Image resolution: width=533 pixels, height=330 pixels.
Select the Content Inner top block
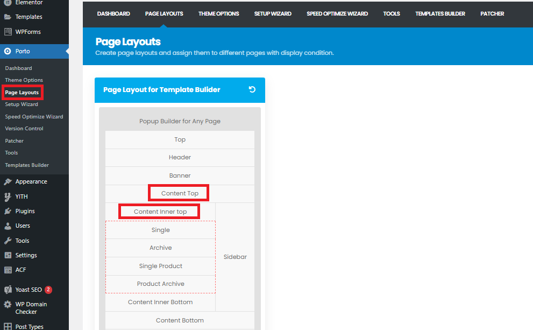coord(160,212)
